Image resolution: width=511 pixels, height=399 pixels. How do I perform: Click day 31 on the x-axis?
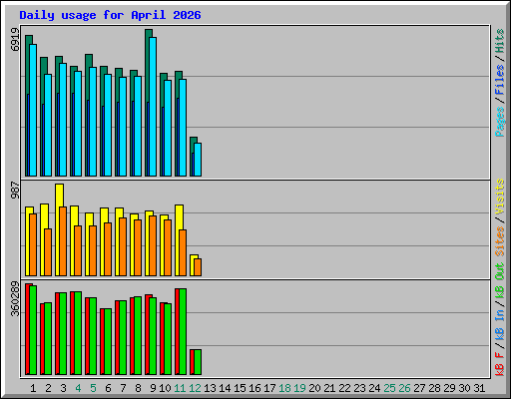479,388
